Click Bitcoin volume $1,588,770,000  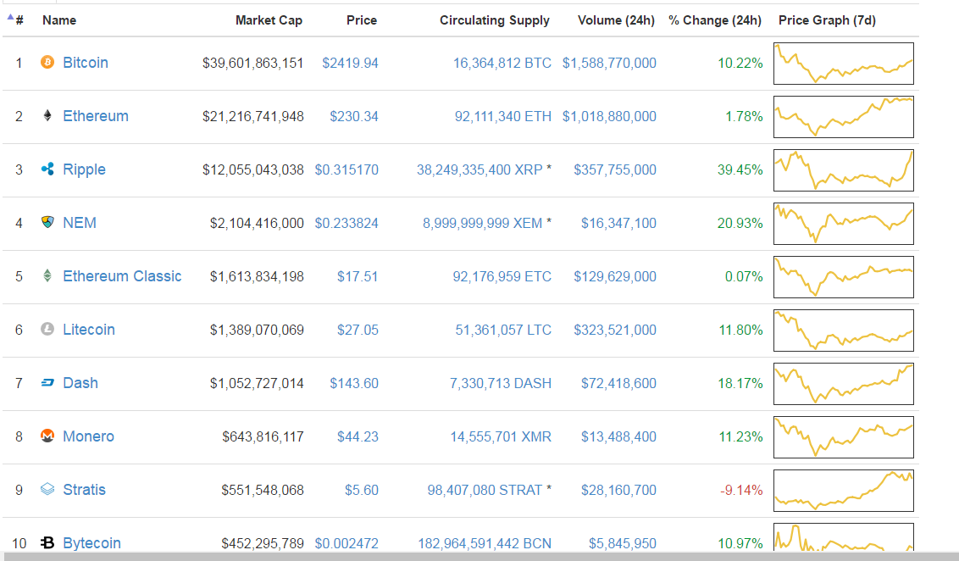[x=609, y=63]
